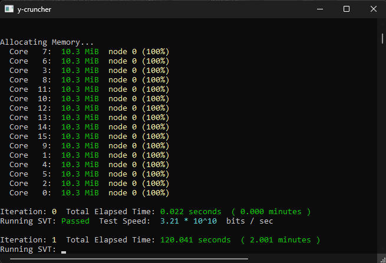
Task: Click the vertical scrollbar thumb
Action: pos(382,39)
